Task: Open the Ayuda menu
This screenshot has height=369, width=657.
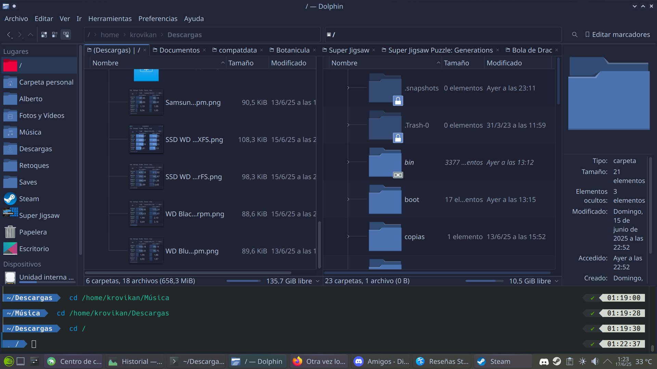Action: (194, 18)
